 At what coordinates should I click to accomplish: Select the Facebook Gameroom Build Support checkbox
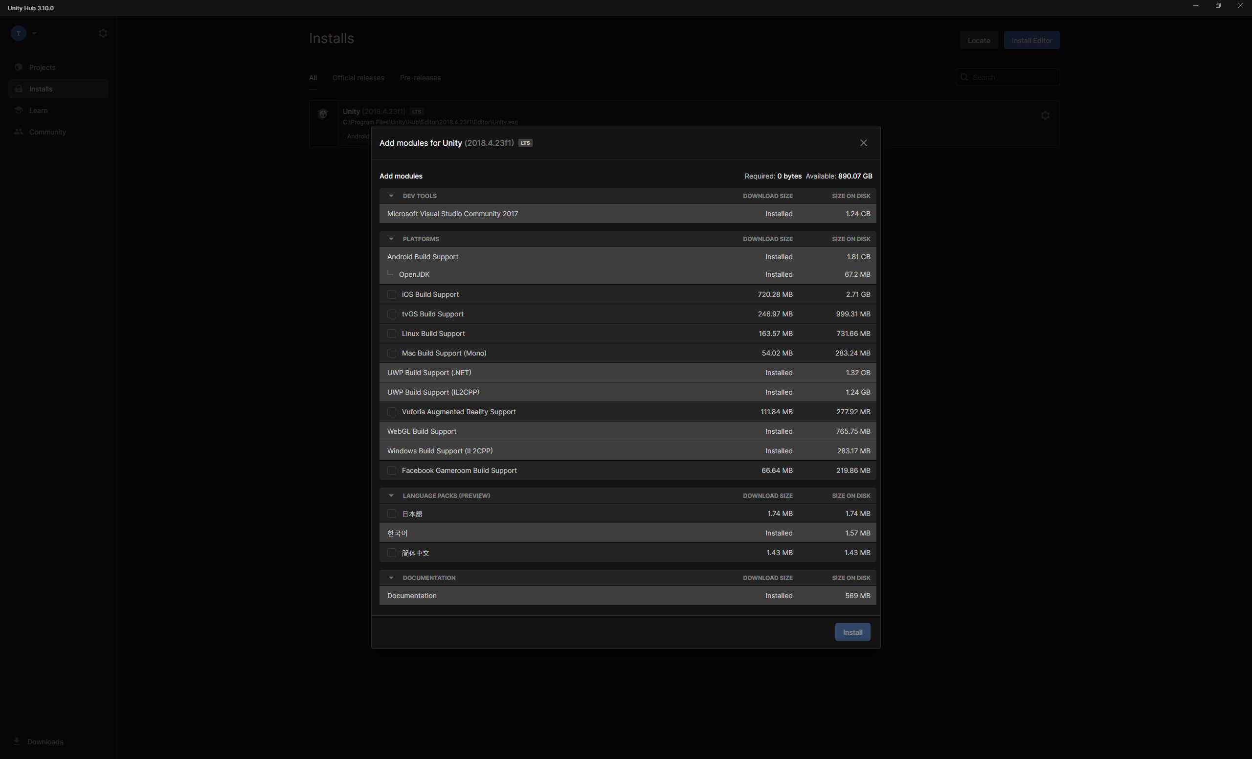tap(391, 470)
